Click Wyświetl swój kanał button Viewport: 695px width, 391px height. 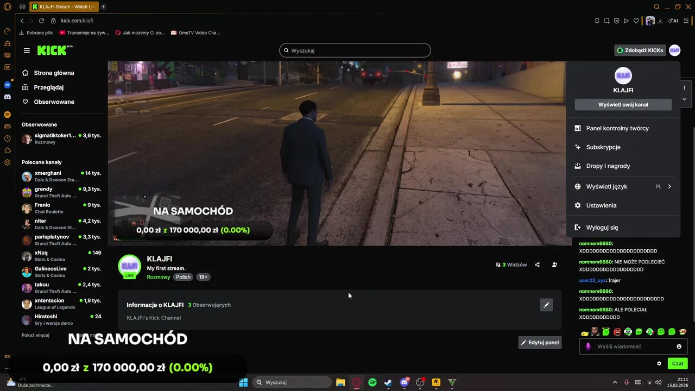tap(623, 104)
